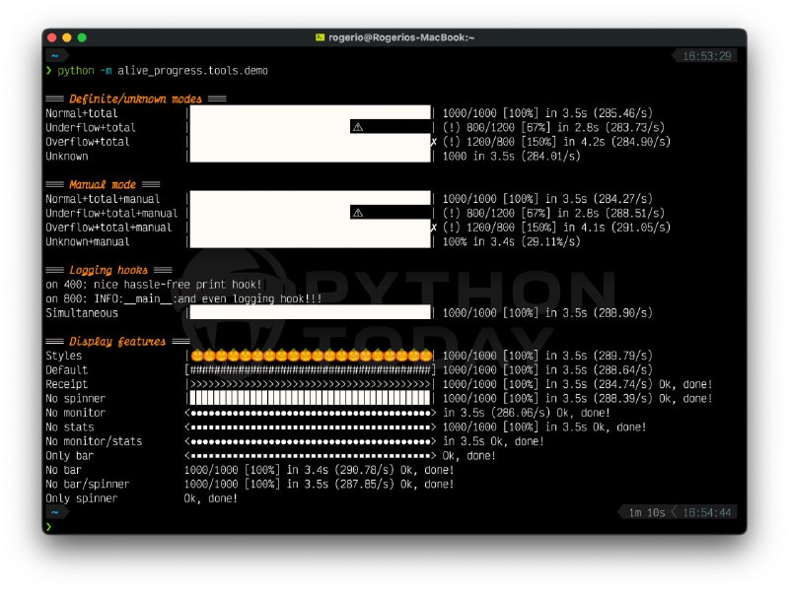Click the "No bar/spinner" row label
The image size is (789, 590).
pyautogui.click(x=88, y=485)
